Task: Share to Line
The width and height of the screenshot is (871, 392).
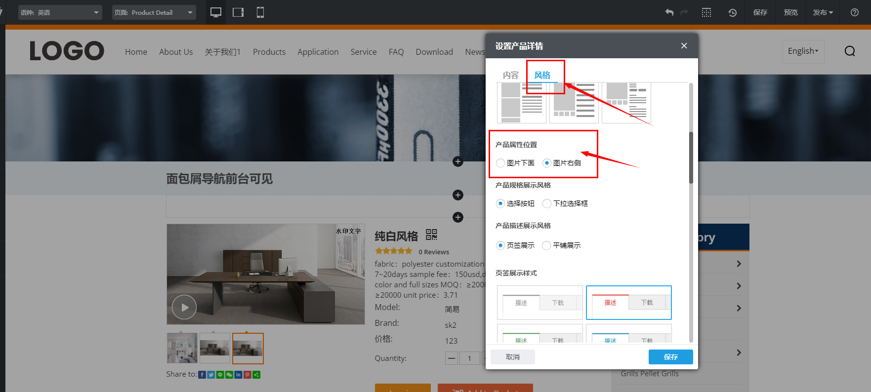Action: [220, 375]
